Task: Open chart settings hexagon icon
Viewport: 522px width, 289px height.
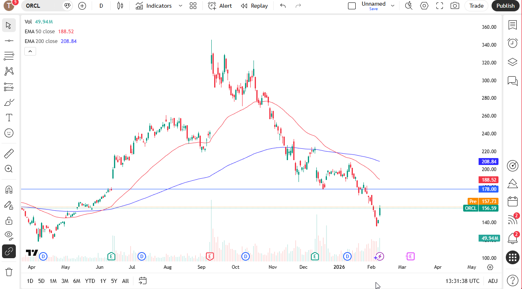Action: point(424,6)
